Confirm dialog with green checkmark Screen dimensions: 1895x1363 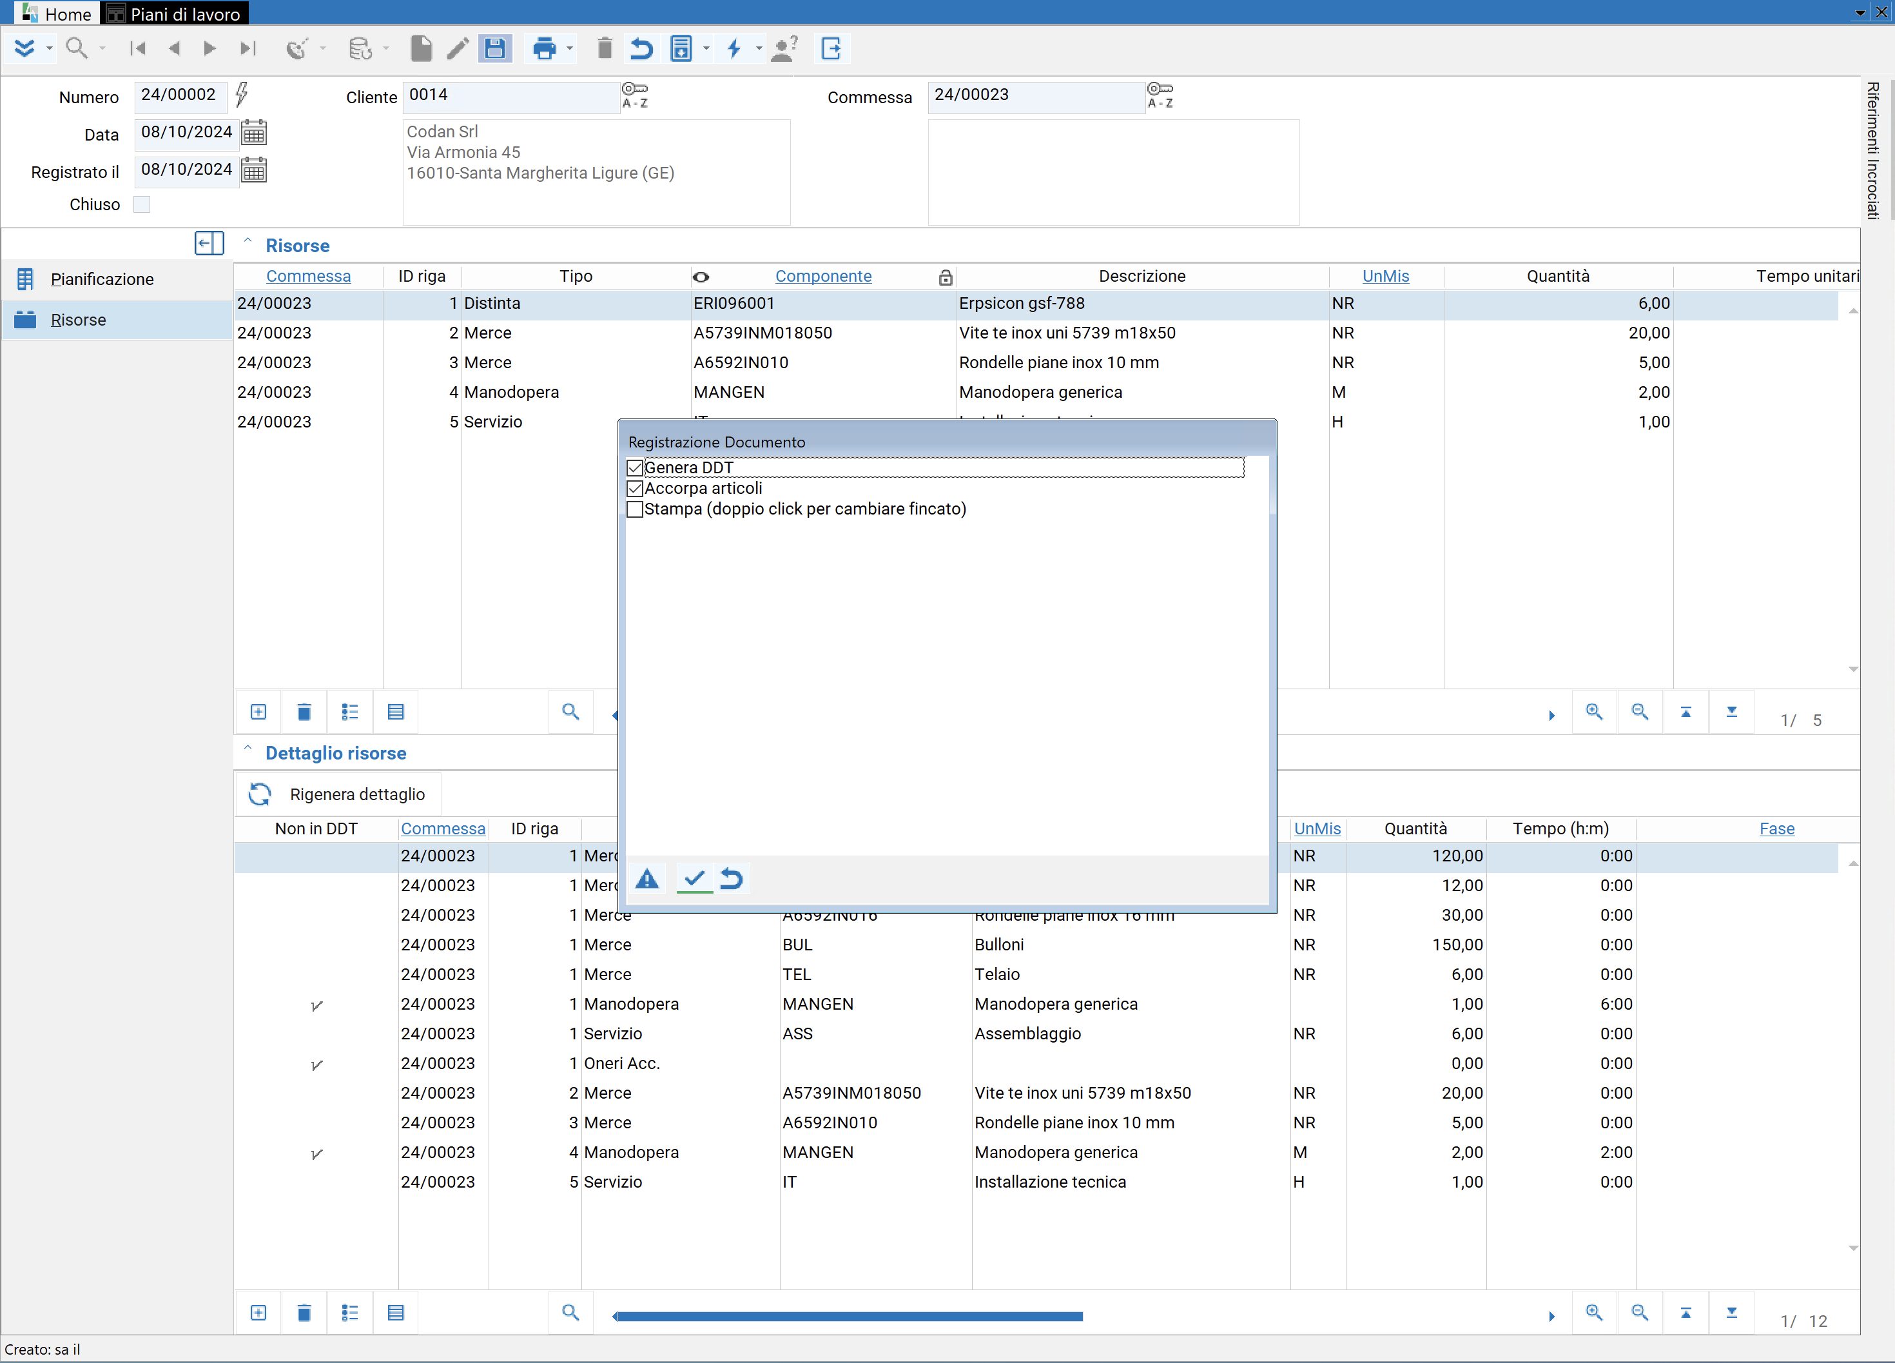point(694,878)
